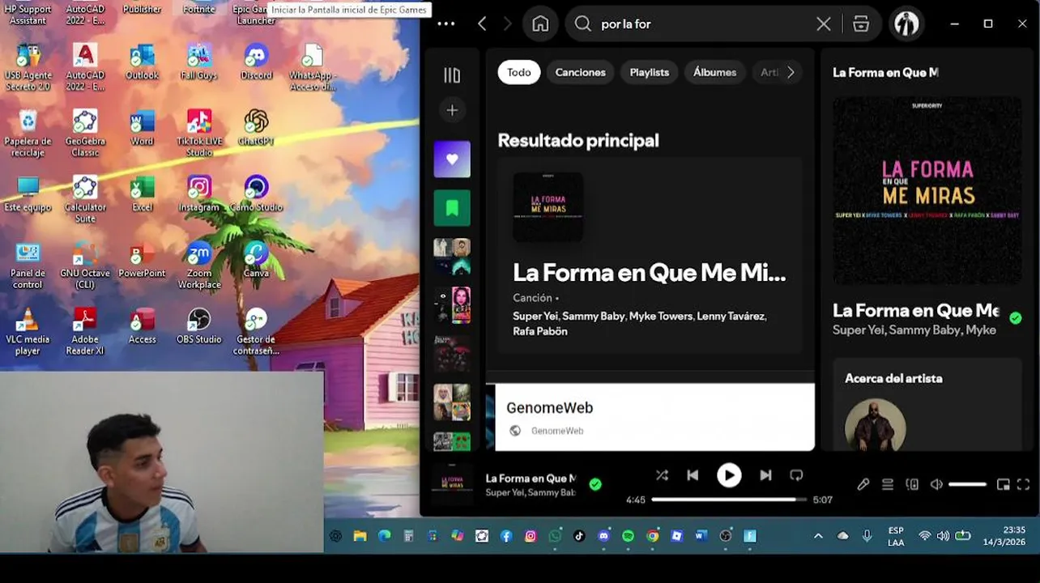Toggle green saved check in right panel
The image size is (1040, 583).
point(1016,318)
